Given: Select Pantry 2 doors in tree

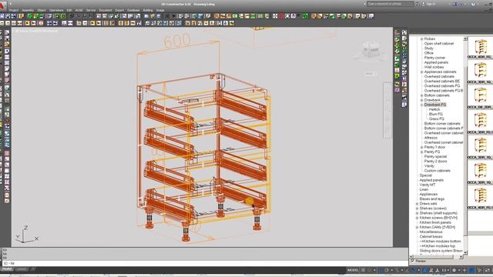Looking at the screenshot, I should (435, 162).
